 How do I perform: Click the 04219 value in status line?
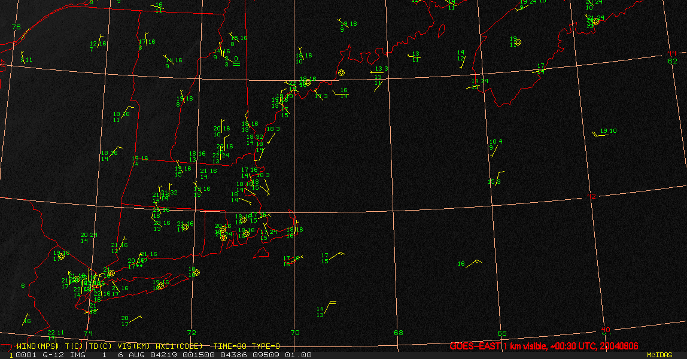click(164, 355)
